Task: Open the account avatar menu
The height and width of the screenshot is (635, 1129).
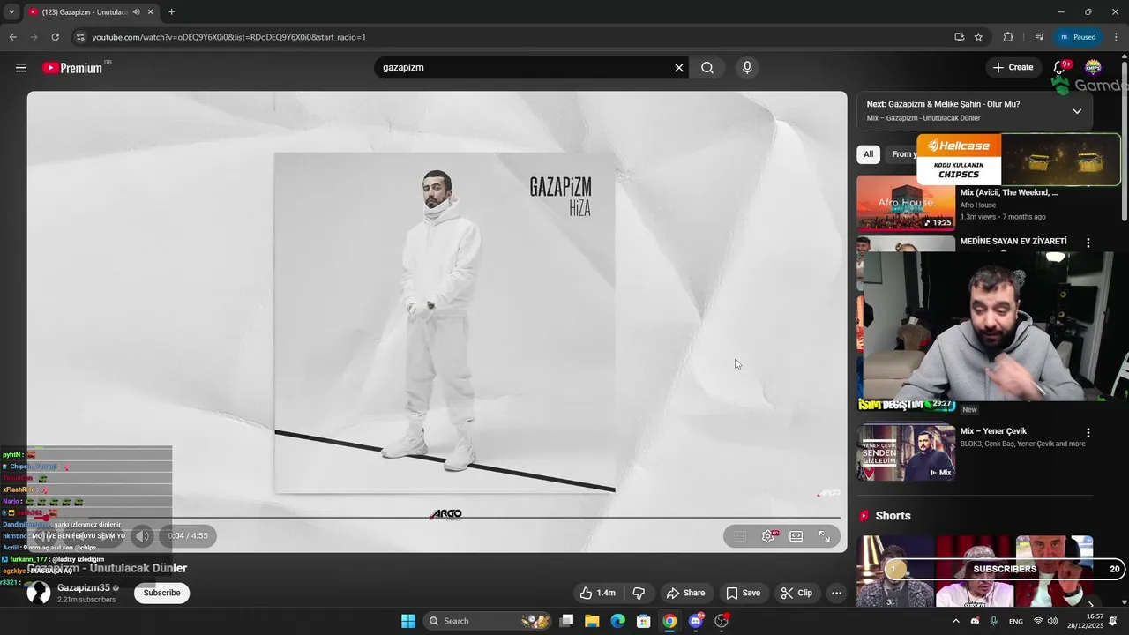Action: tap(1093, 68)
